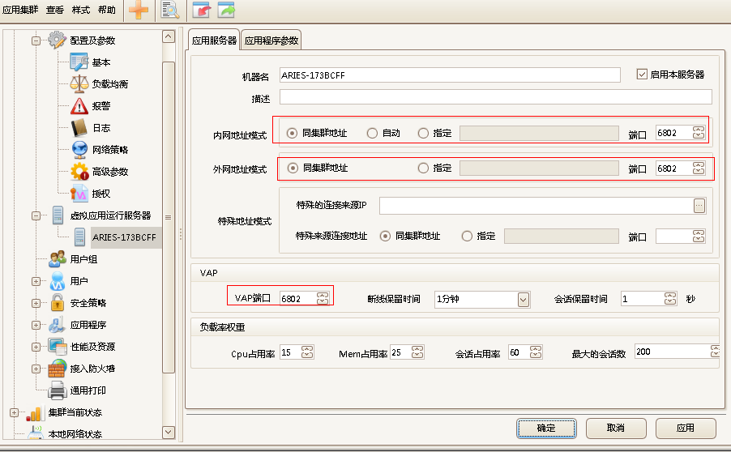Open the 性能及资源 monitor icon
Screen dimensions: 731x452
(58, 347)
